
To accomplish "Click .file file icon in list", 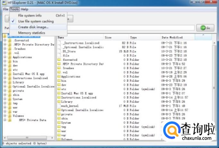I will (59, 56).
